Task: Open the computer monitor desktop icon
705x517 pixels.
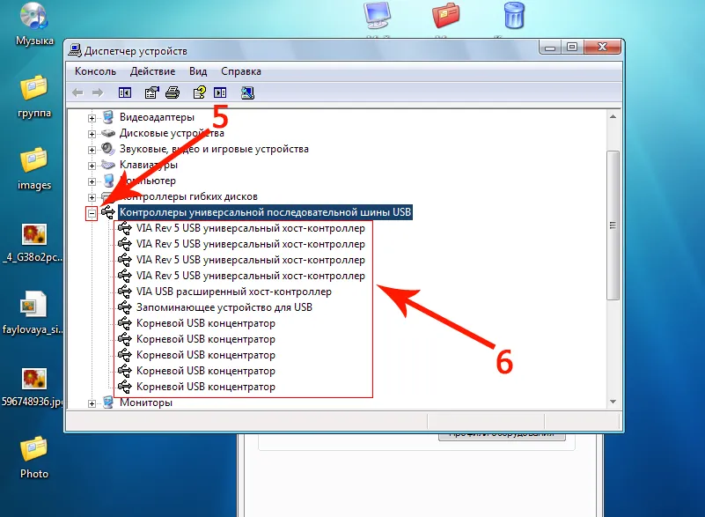Action: pos(378,16)
